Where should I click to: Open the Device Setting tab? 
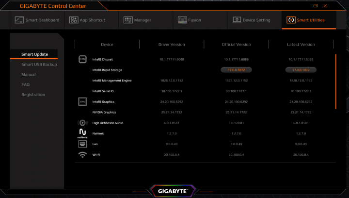pos(254,20)
